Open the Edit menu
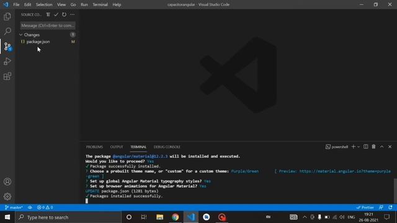This screenshot has height=223, width=397. (x=27, y=4)
